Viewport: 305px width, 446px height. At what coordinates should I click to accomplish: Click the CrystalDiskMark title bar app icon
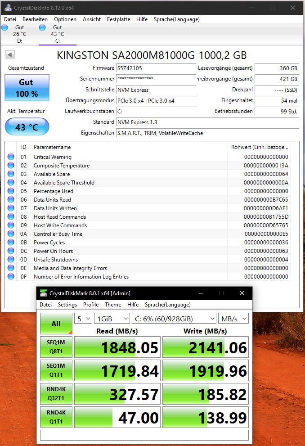pos(44,293)
